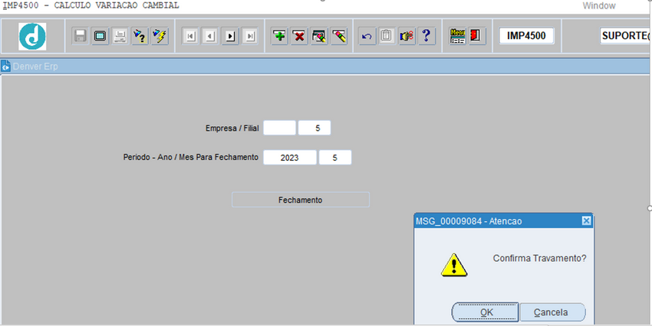Go to the first record

pyautogui.click(x=190, y=36)
